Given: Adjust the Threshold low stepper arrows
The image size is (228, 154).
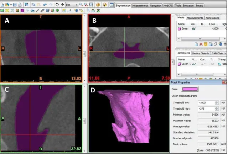Looking at the screenshot, I should click(217, 103).
